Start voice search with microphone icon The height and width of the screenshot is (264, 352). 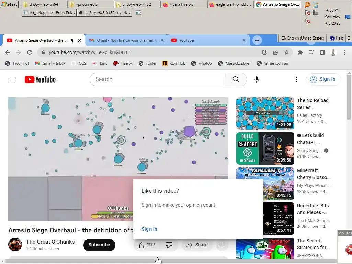[x=256, y=79]
